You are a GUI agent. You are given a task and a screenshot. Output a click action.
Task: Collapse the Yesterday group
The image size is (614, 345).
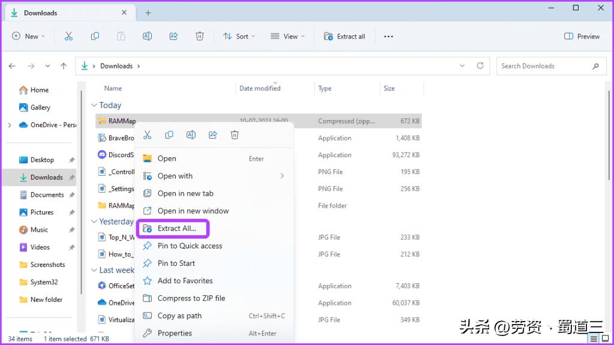pos(94,221)
